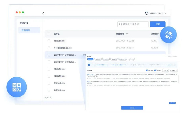This screenshot has height=115, width=192.
Task: Click the yellow window button
Action: (x=20, y=12)
